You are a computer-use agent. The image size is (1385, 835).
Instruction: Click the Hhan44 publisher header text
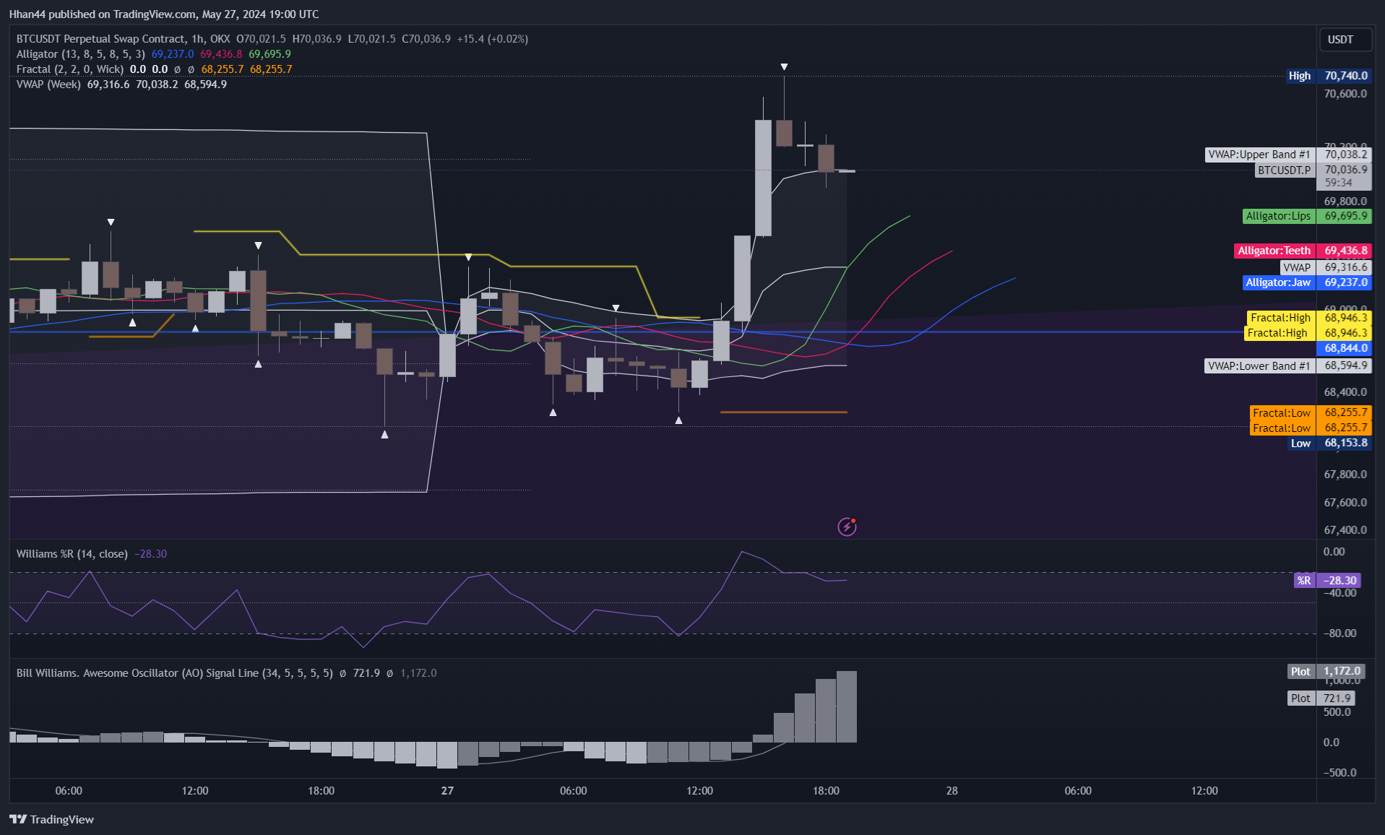coord(163,14)
